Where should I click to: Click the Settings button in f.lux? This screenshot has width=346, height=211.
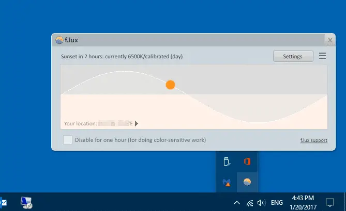click(x=293, y=56)
